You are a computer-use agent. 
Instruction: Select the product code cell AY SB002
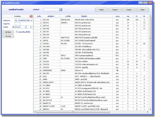(x=51, y=94)
